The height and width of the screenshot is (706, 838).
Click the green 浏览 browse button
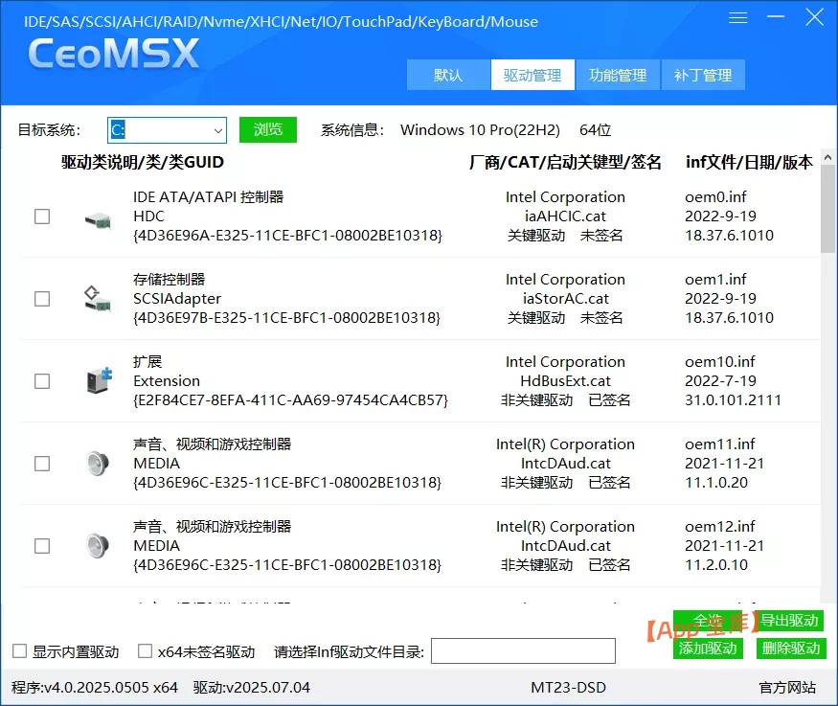(268, 129)
